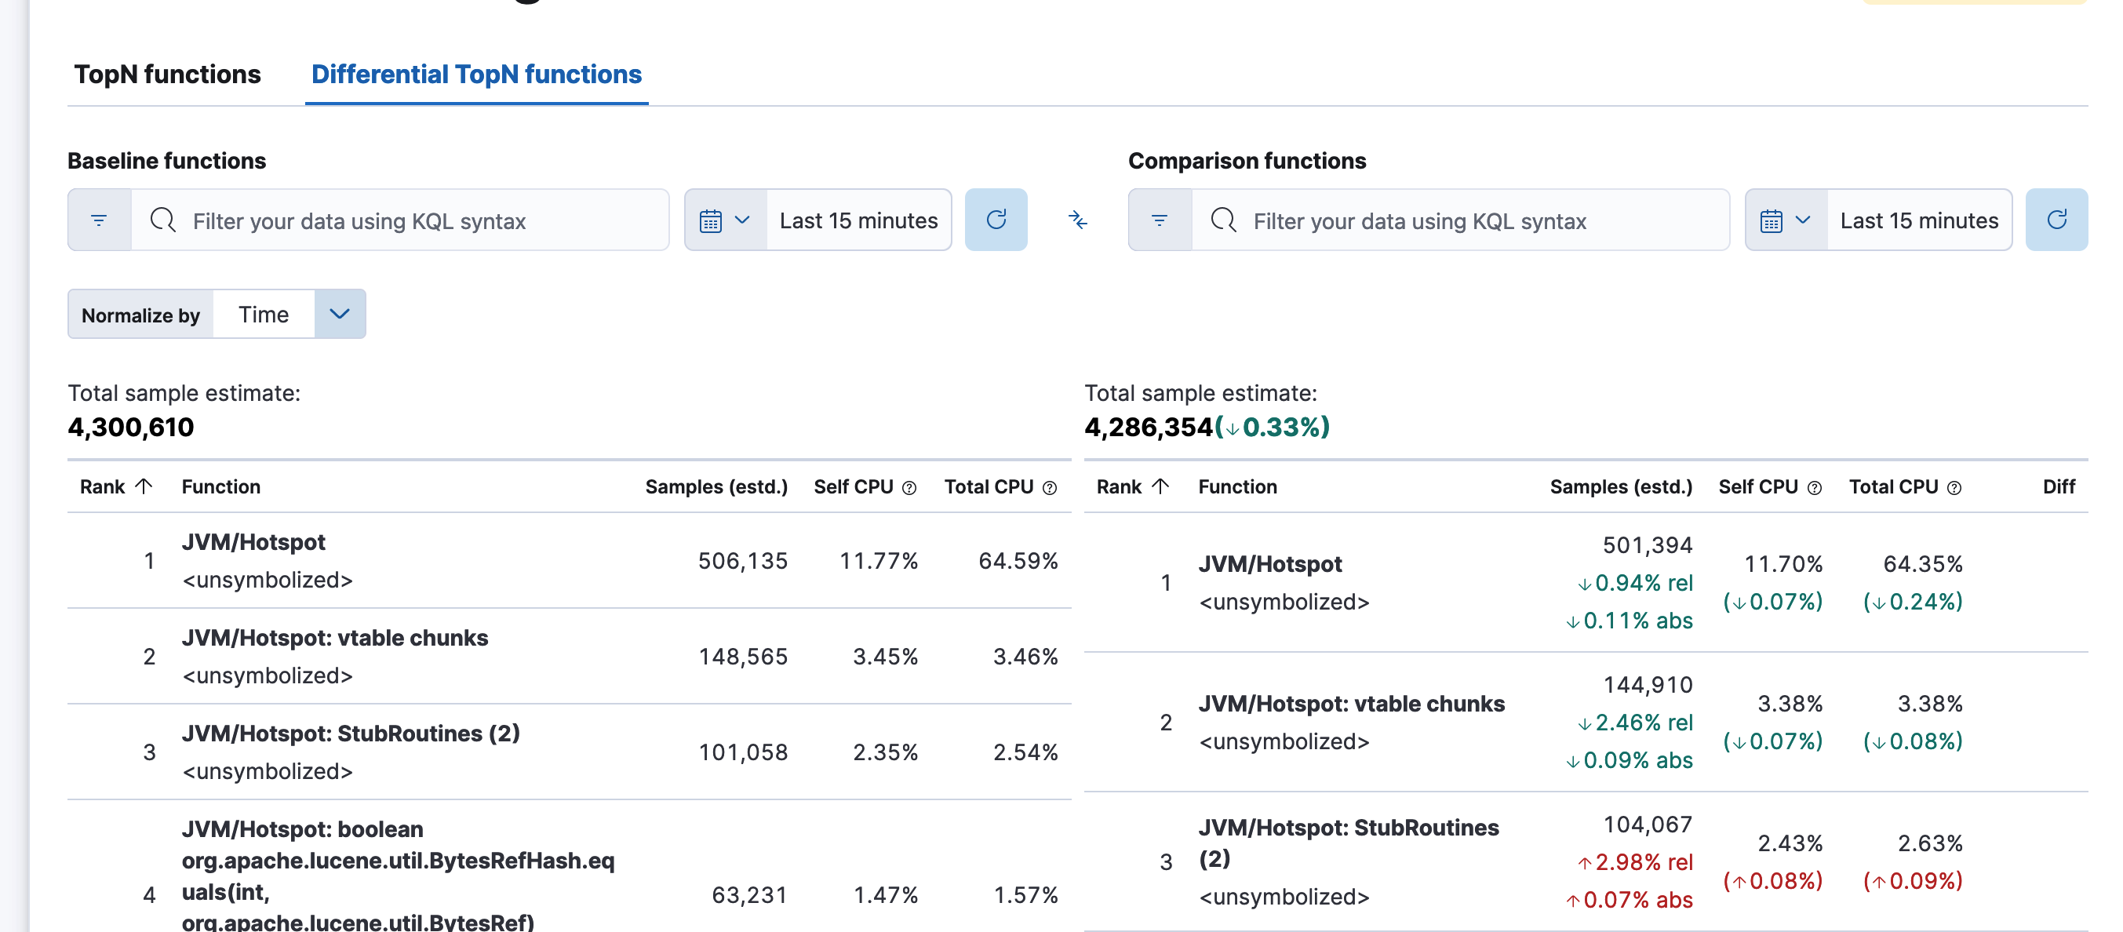2123x932 pixels.
Task: Open comparison calendar quick menu
Action: click(x=1786, y=220)
